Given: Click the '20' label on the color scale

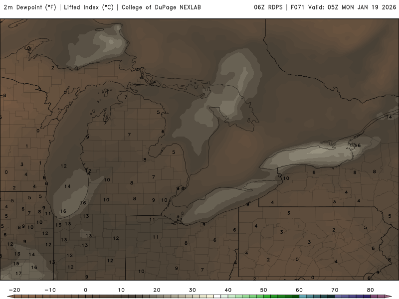Looking at the screenshot, I should point(157,290).
